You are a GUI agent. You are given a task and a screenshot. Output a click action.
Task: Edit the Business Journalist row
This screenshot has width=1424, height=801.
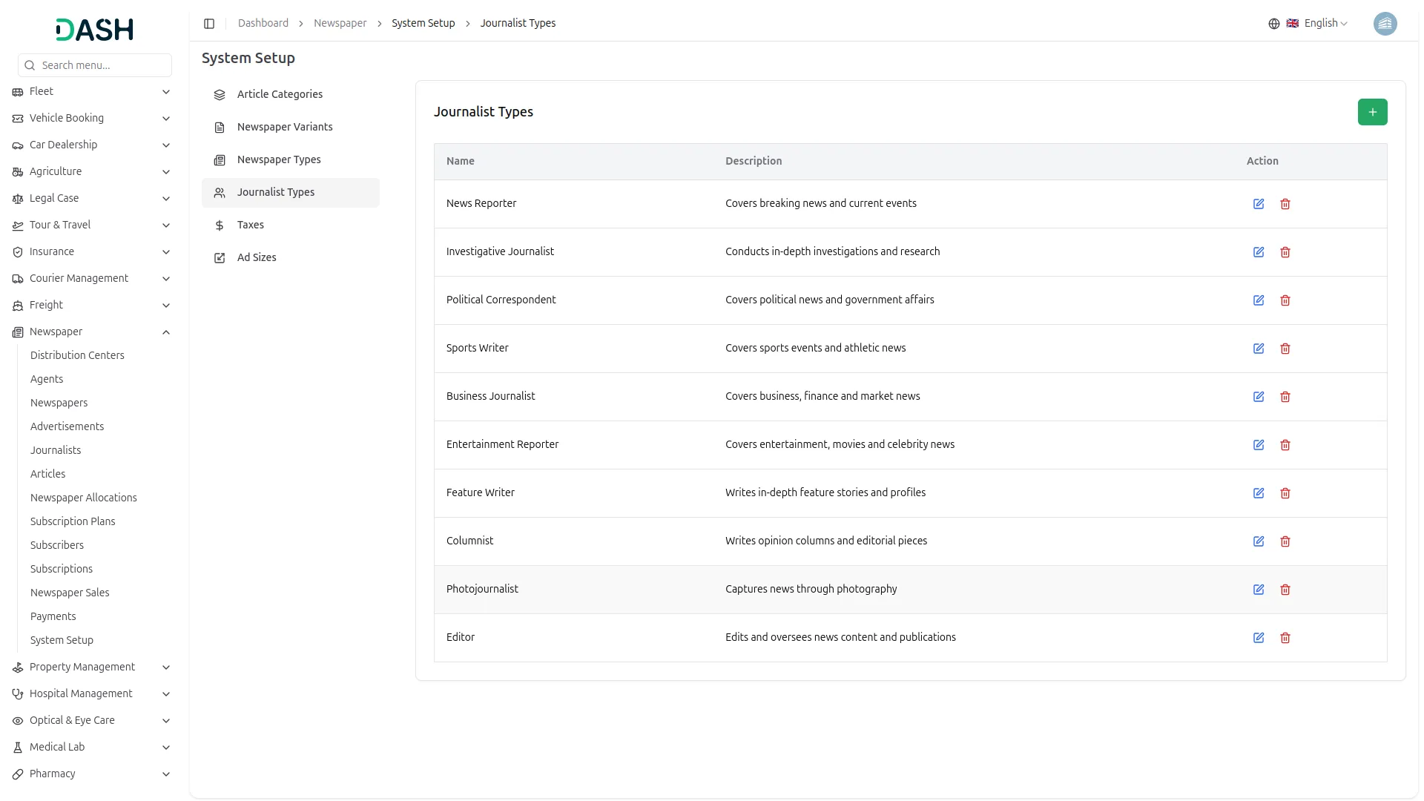(1259, 397)
